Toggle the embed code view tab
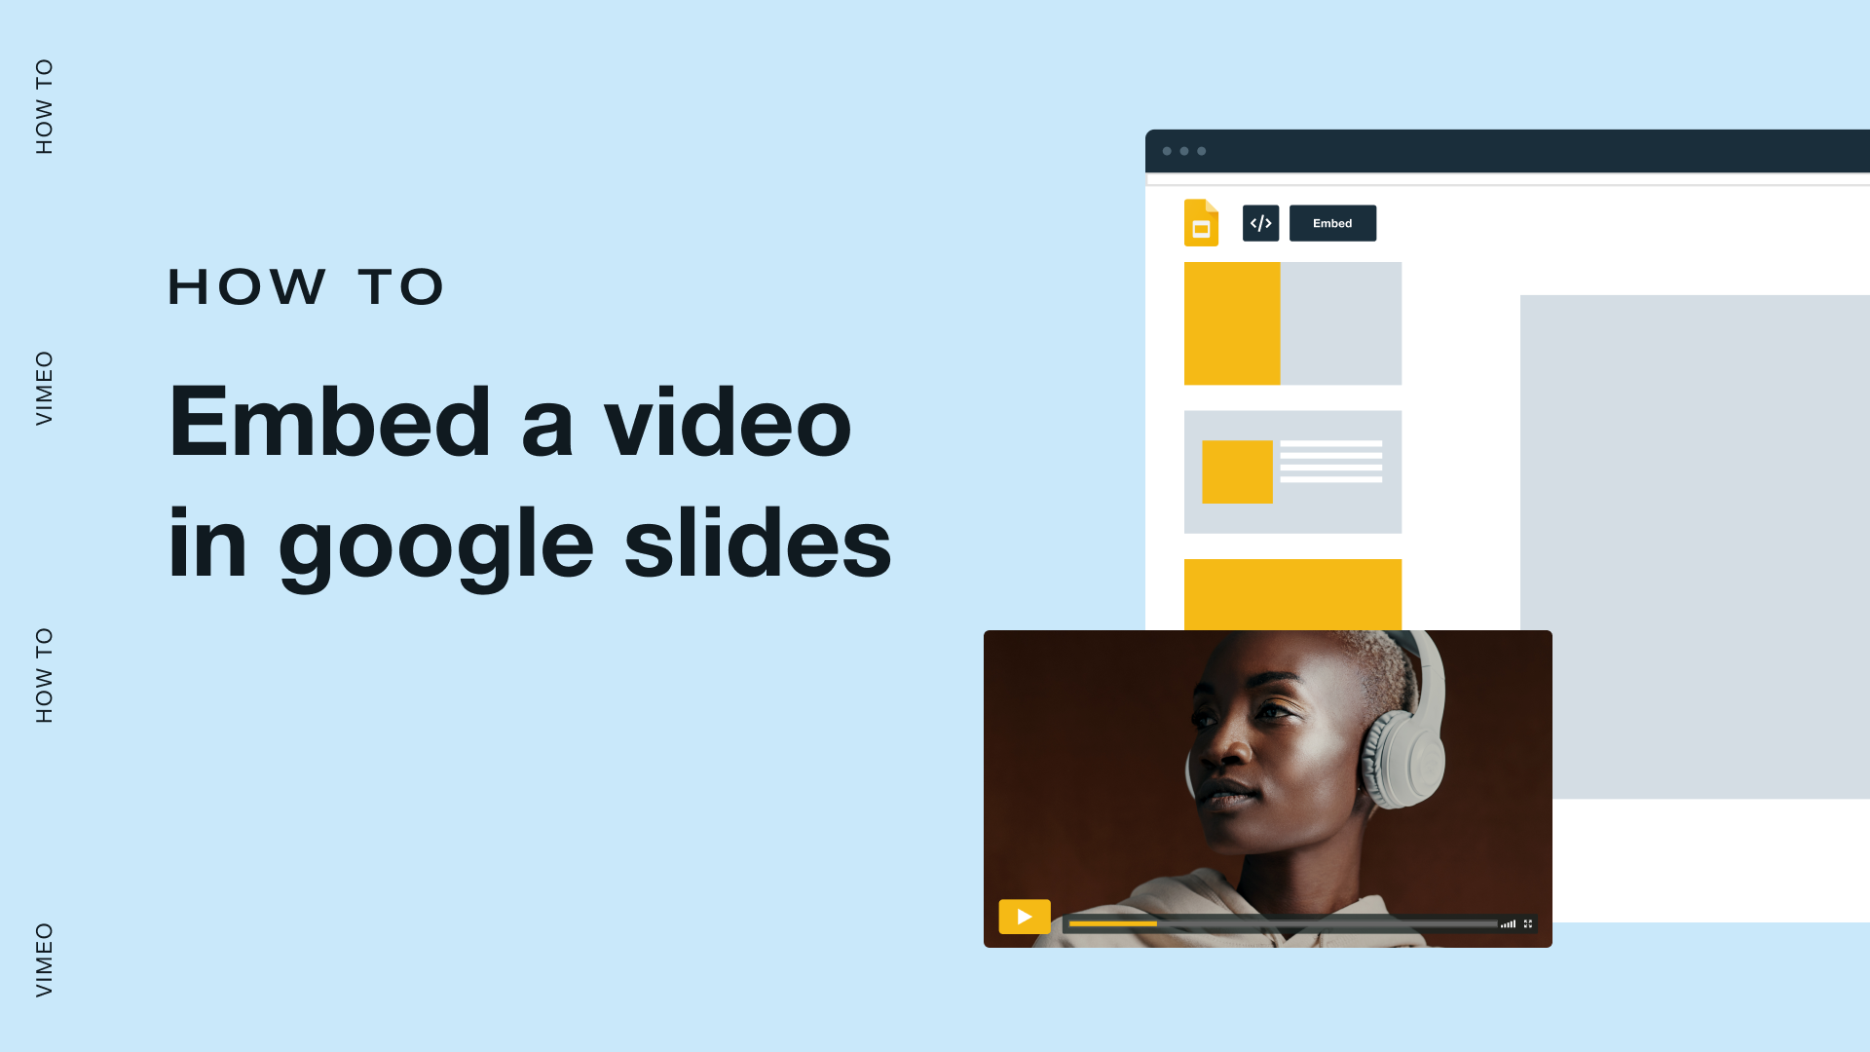The width and height of the screenshot is (1870, 1052). [1260, 222]
